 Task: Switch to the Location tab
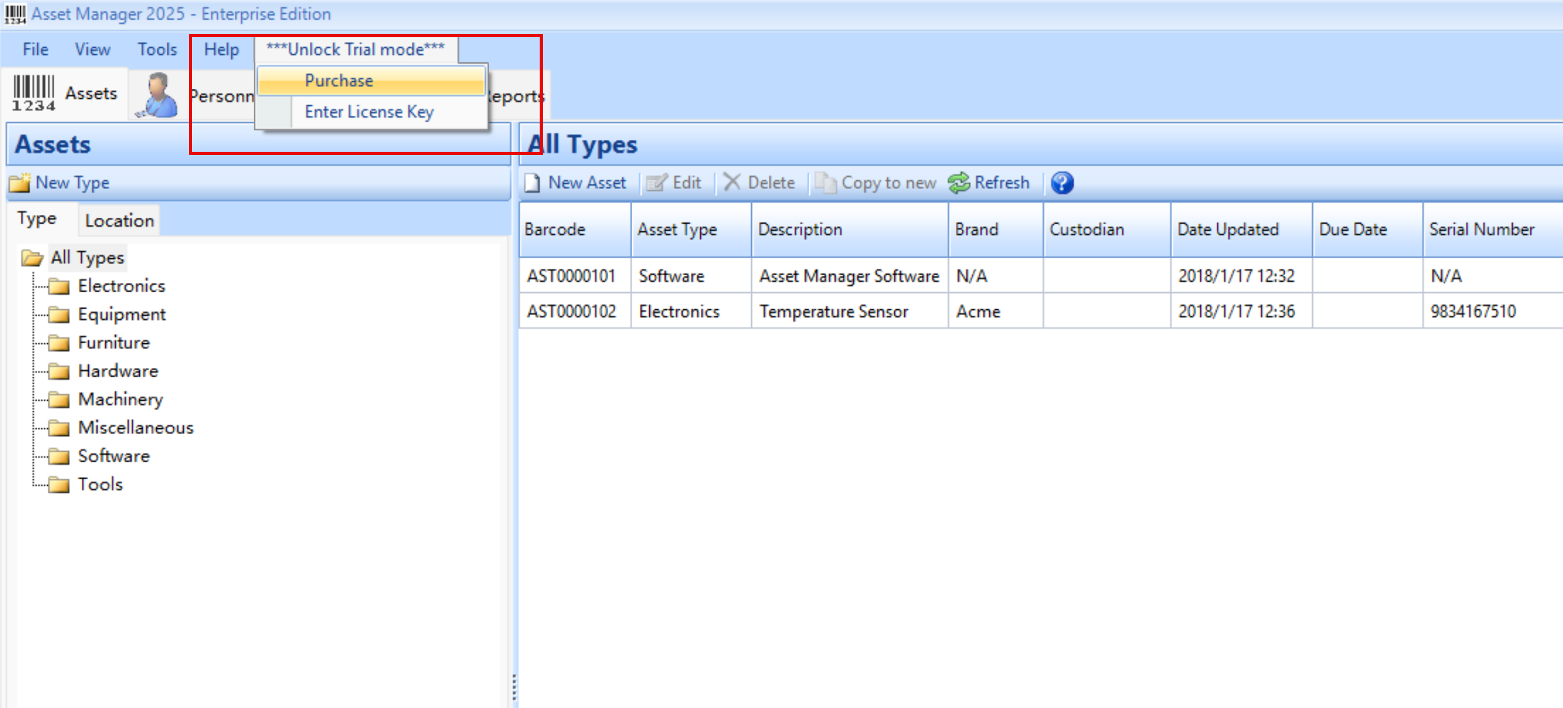point(119,220)
